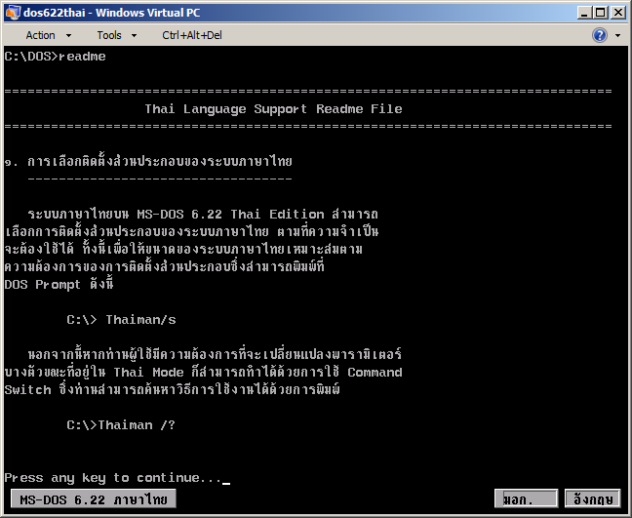
Task: Open the Action menu
Action: tap(40, 35)
